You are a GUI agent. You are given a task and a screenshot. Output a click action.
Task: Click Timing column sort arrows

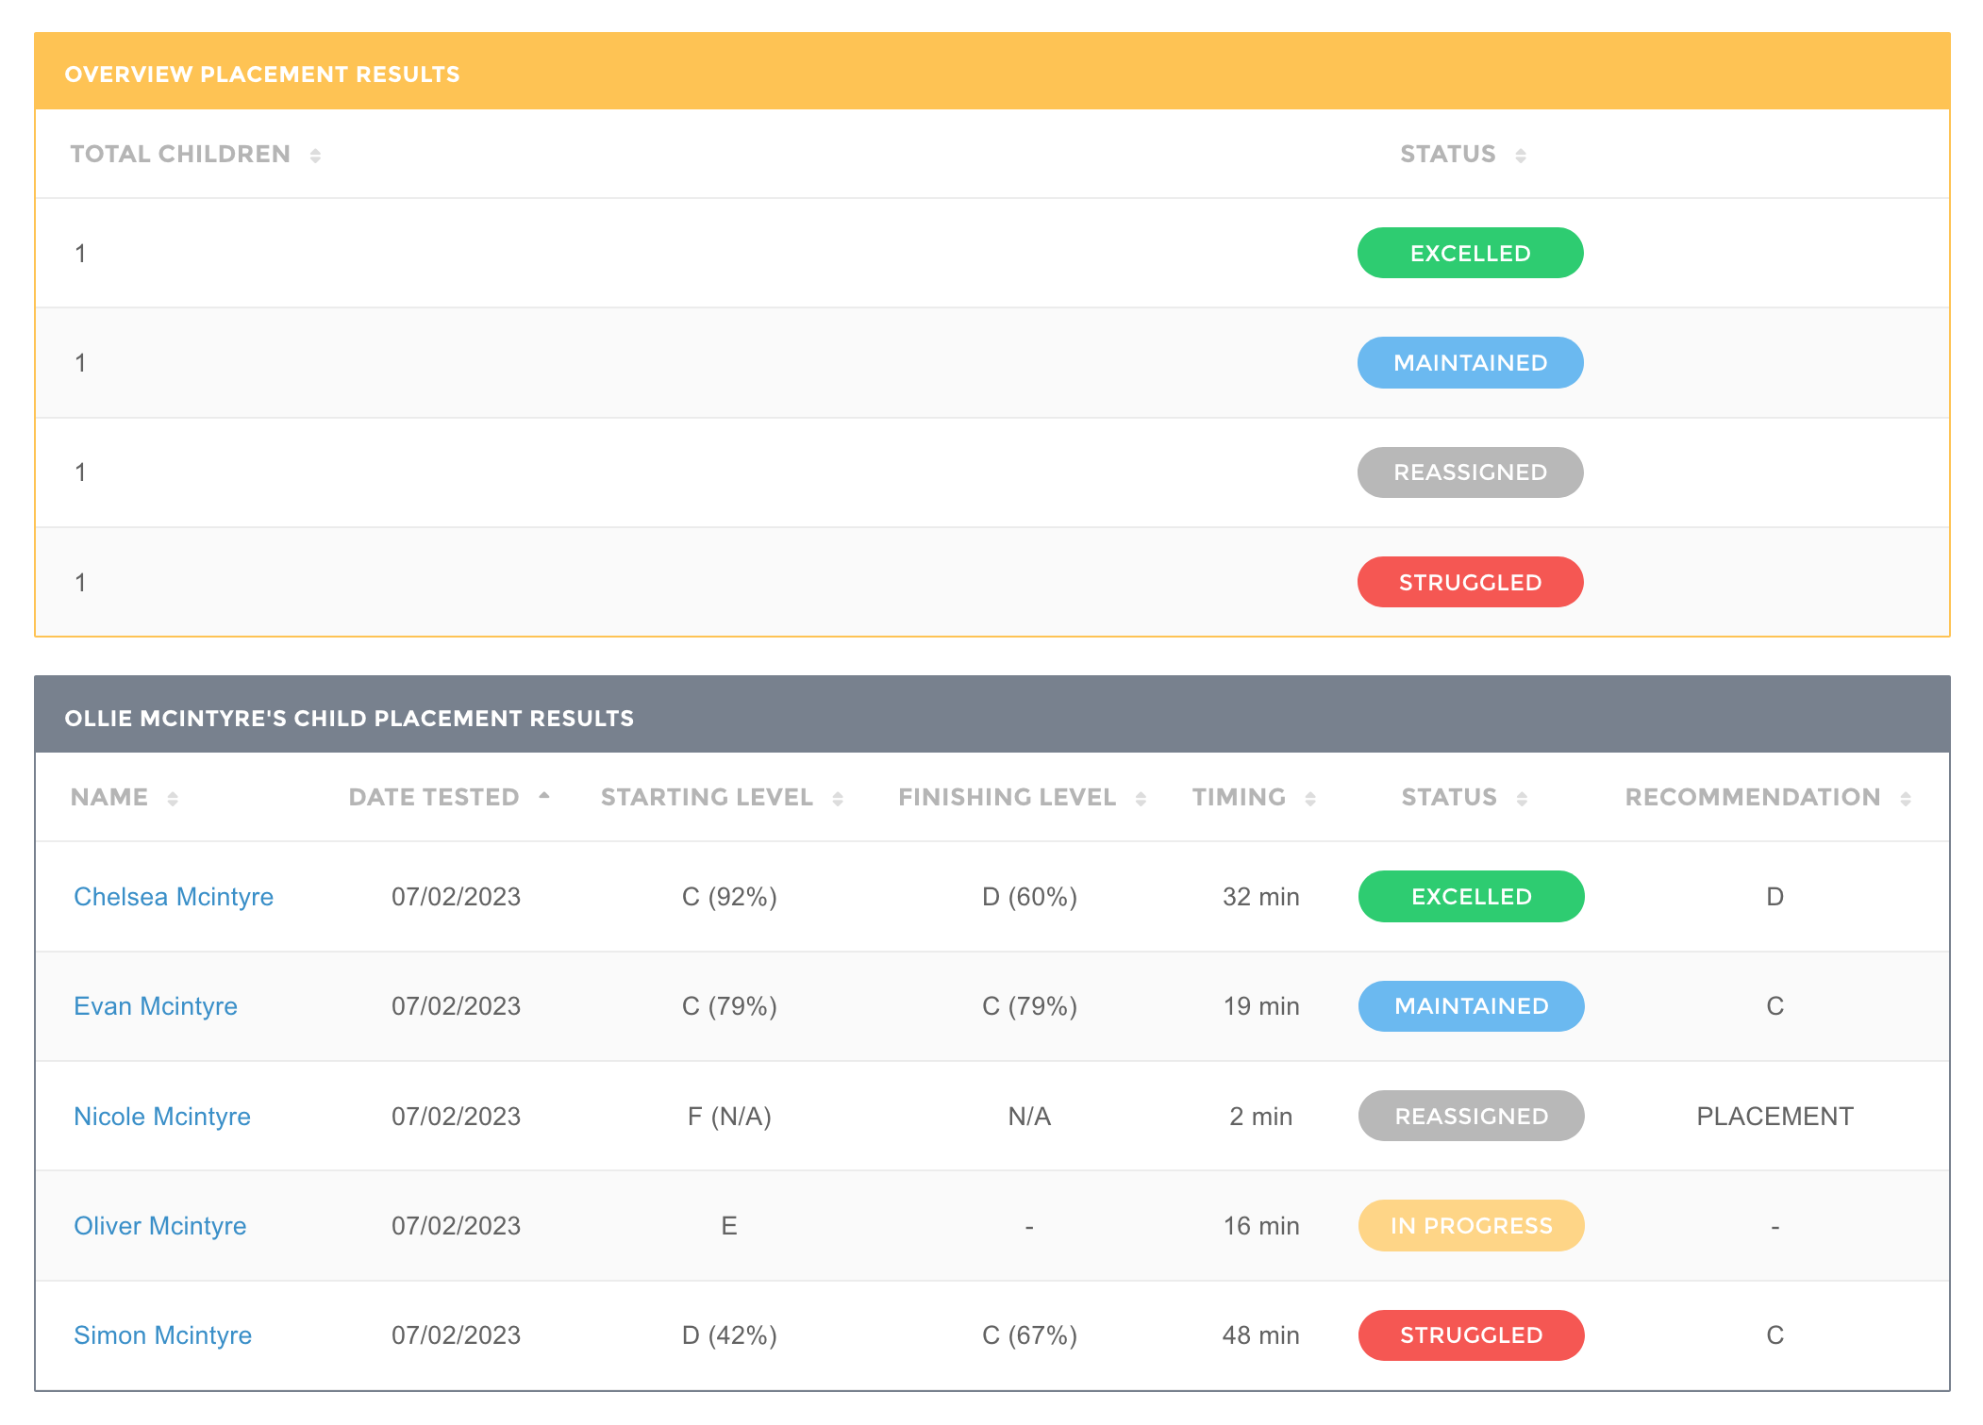(1310, 799)
